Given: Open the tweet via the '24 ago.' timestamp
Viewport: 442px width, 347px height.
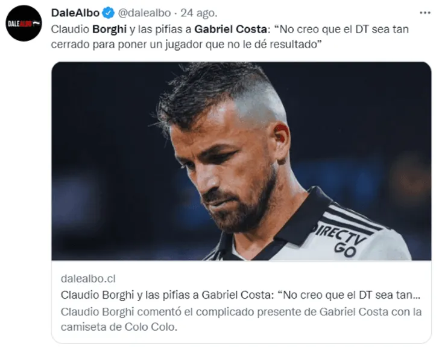Looking at the screenshot, I should (x=199, y=13).
